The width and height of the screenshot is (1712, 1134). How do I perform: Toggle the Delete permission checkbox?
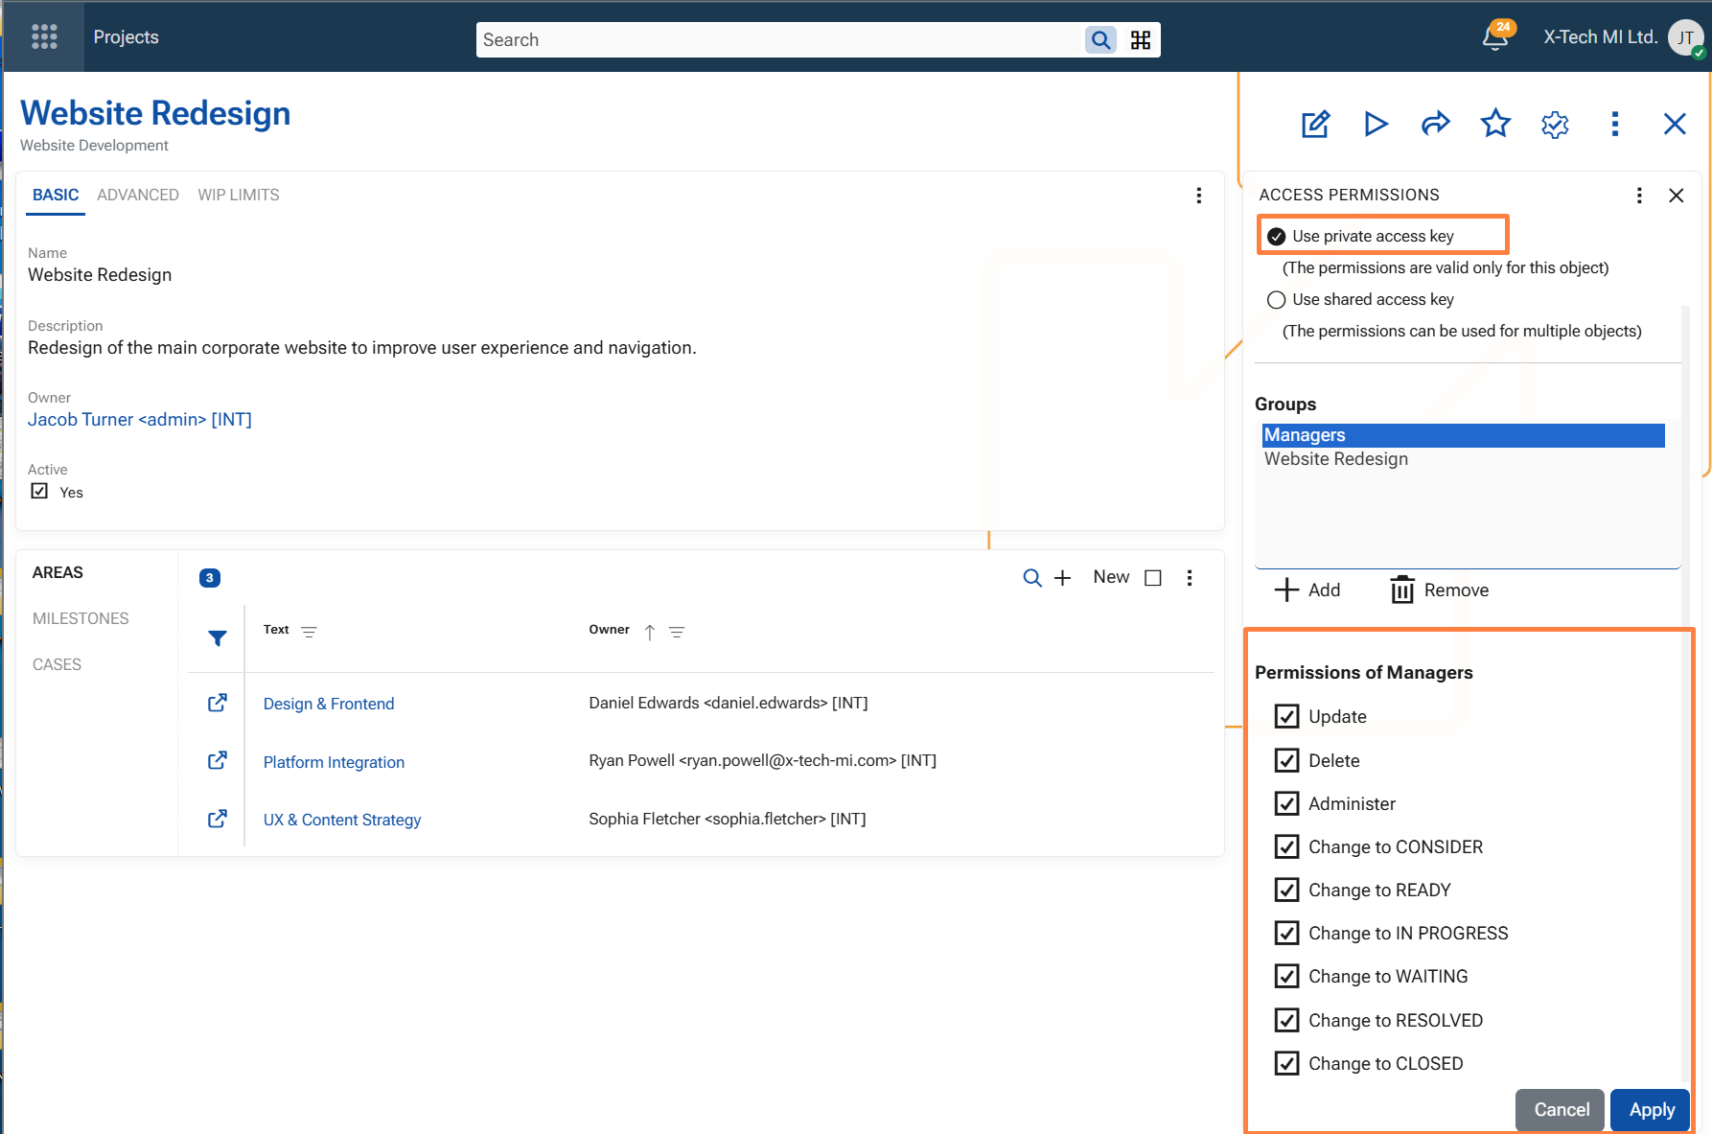pos(1286,760)
